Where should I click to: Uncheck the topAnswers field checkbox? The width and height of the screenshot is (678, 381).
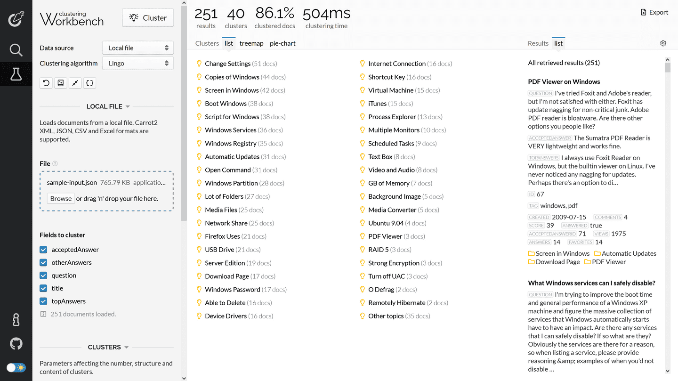point(43,301)
